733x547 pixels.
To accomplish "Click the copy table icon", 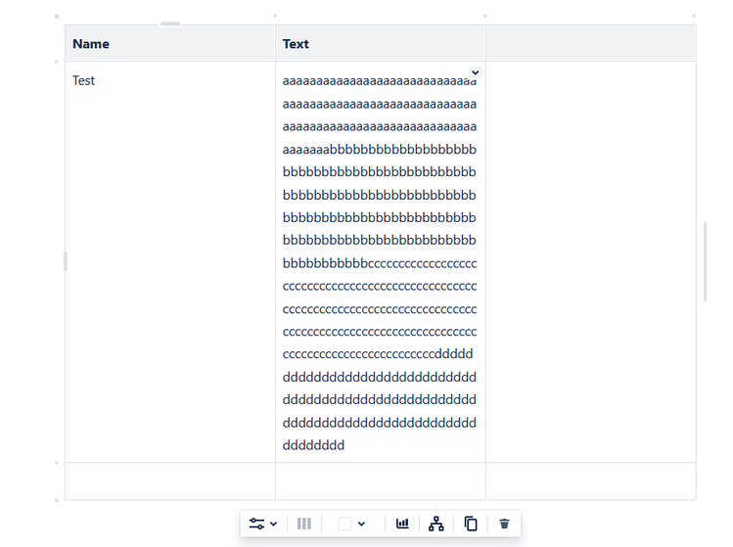I will point(471,524).
